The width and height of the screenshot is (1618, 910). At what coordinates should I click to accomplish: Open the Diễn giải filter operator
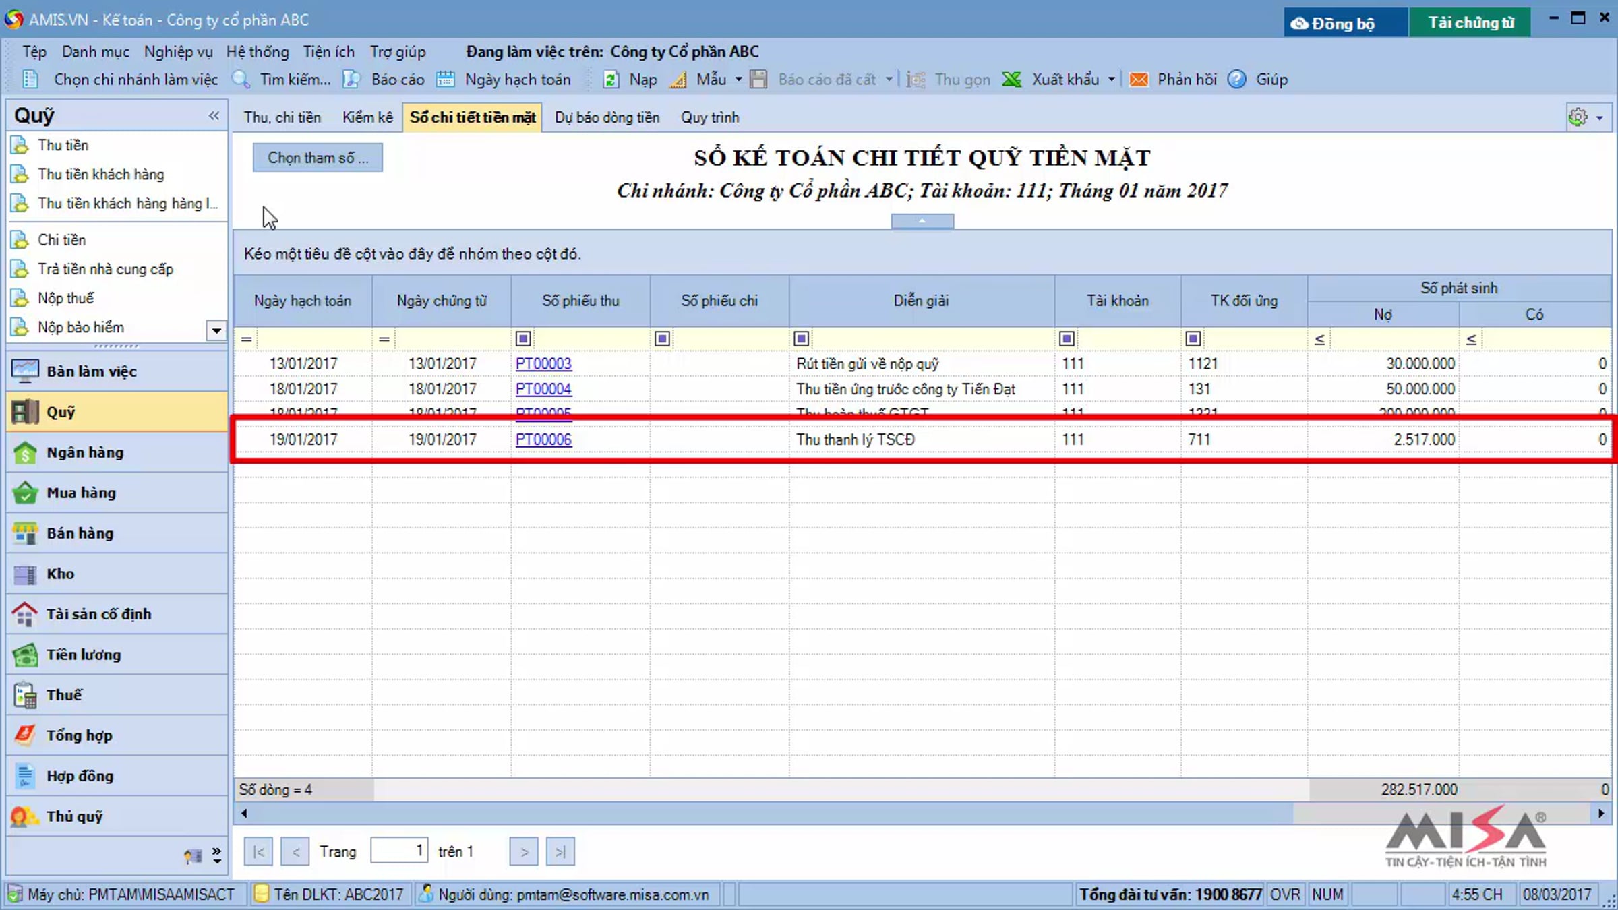(x=801, y=338)
